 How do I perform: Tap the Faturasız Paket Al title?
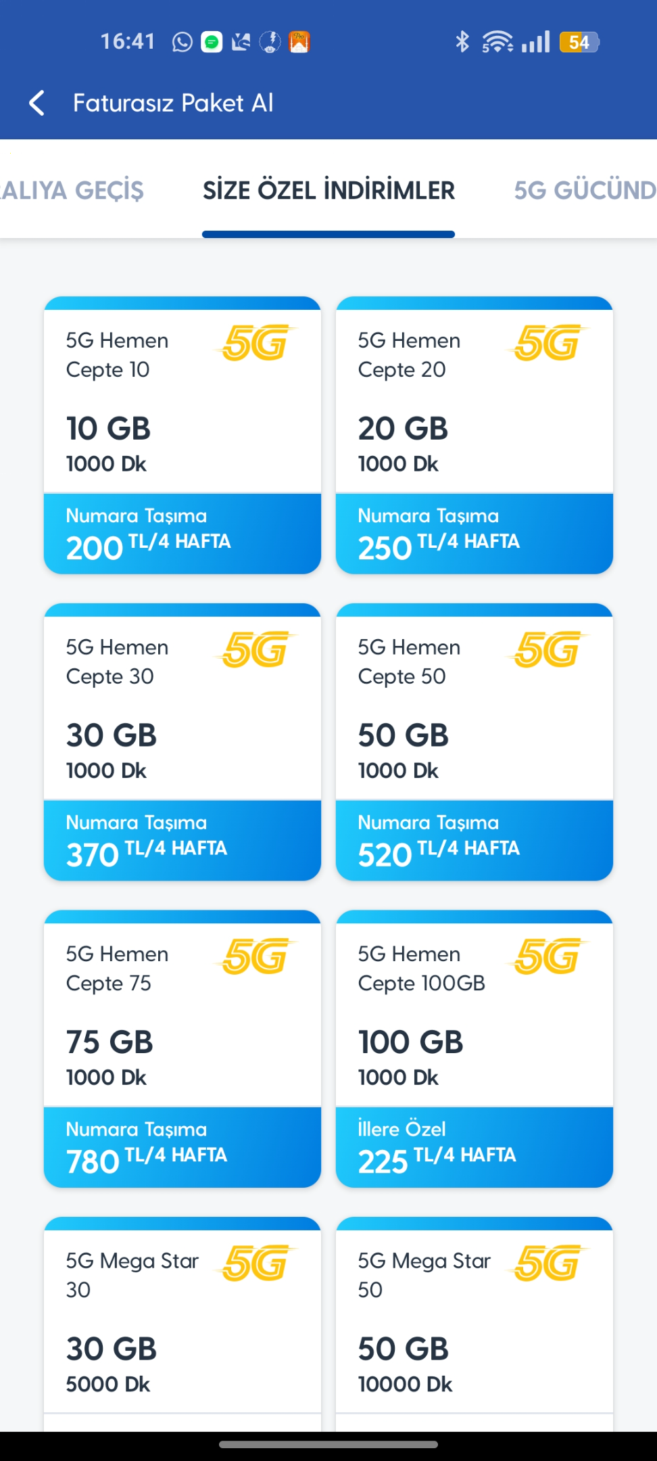pos(173,103)
